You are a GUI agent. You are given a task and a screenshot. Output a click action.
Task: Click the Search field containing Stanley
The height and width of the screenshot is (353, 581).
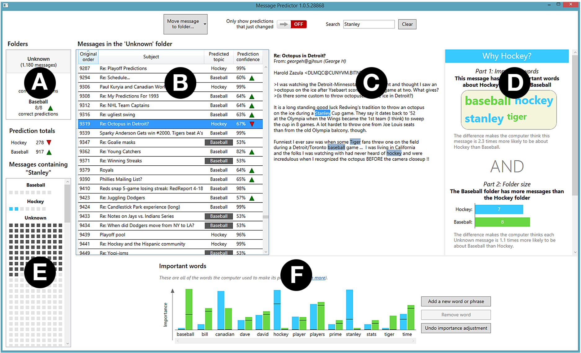[x=369, y=24]
